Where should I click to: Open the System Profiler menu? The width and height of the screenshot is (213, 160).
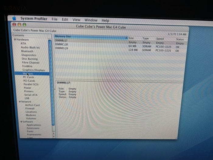[x=34, y=19]
